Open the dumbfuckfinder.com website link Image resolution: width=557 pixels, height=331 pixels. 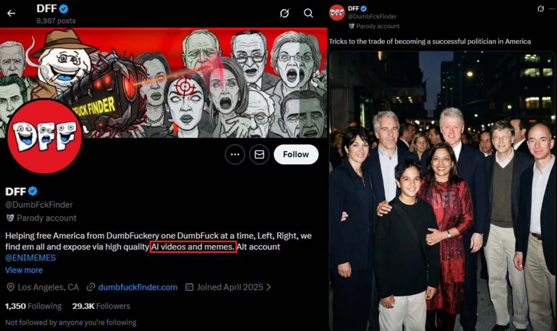coord(138,287)
